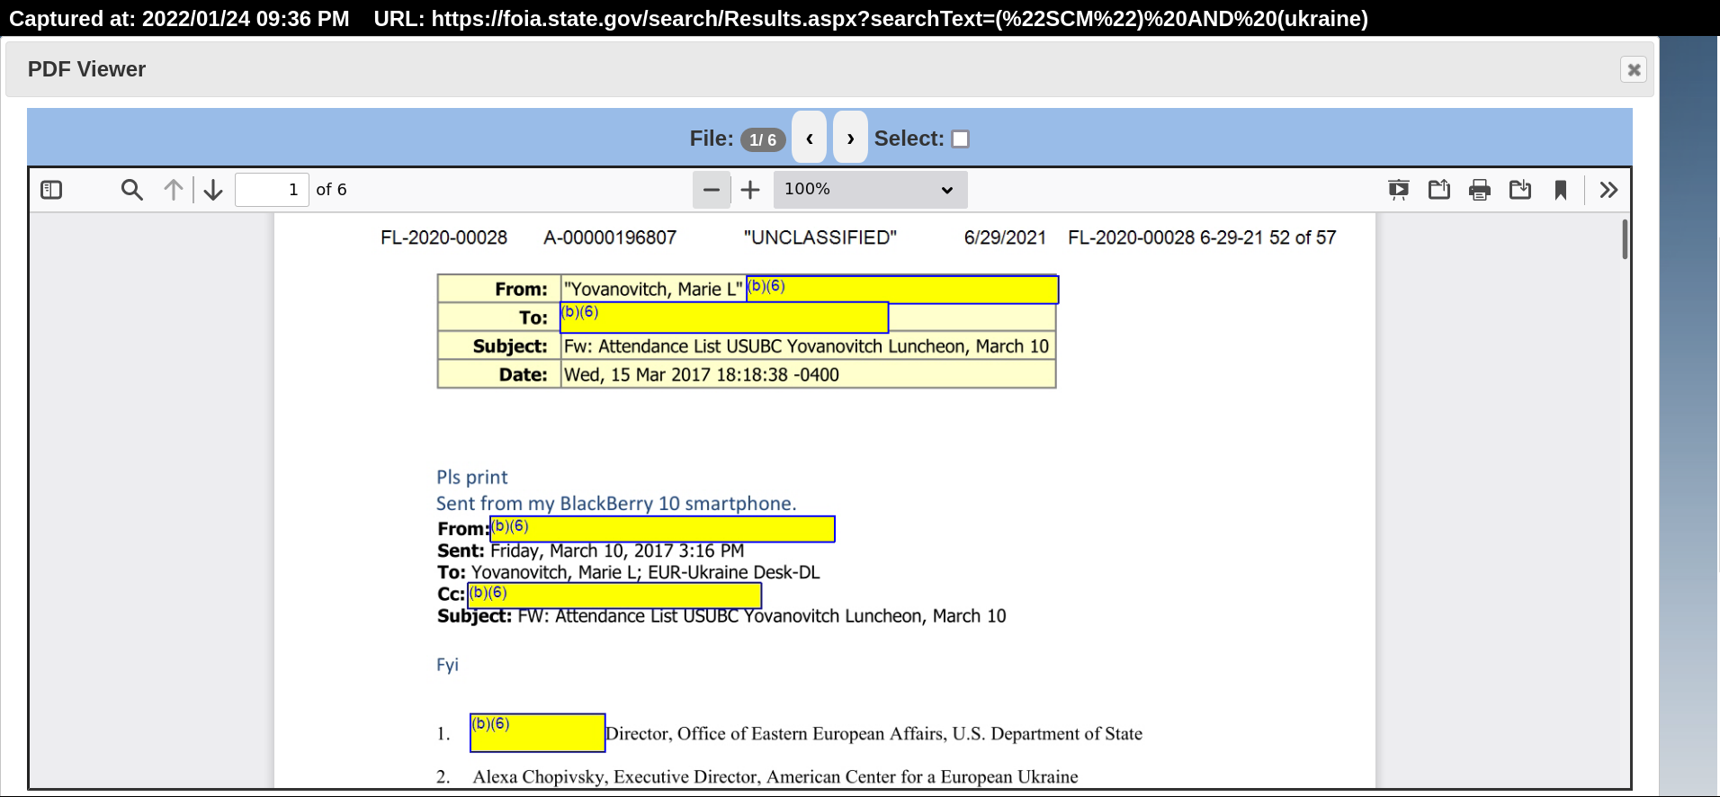
Task: Open the find in document search
Action: tap(132, 190)
